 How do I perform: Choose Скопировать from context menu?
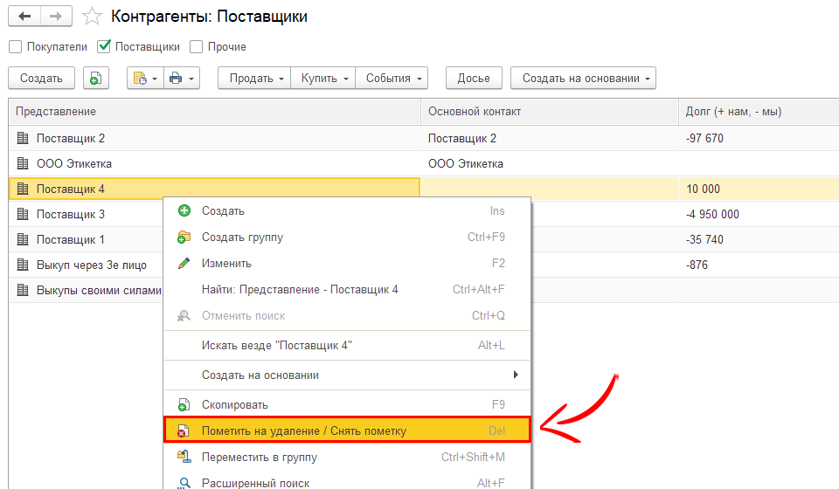click(x=234, y=405)
